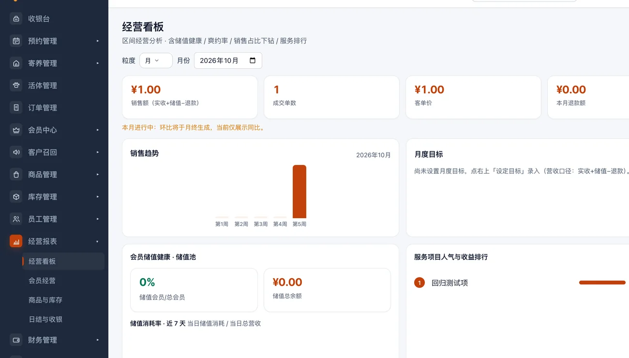Viewport: 629px width, 358px height.
Task: Click the 订单管理 document icon
Action: (x=16, y=108)
